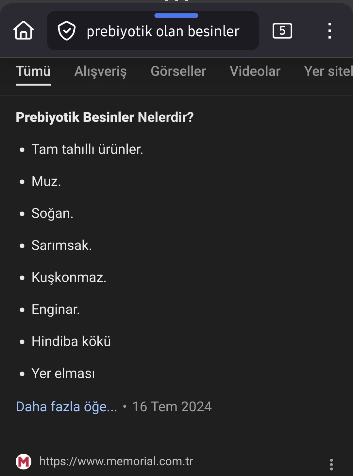Viewport: 353px width, 476px height.
Task: Tap the 'Kuşkonmaz' list item
Action: 69,277
